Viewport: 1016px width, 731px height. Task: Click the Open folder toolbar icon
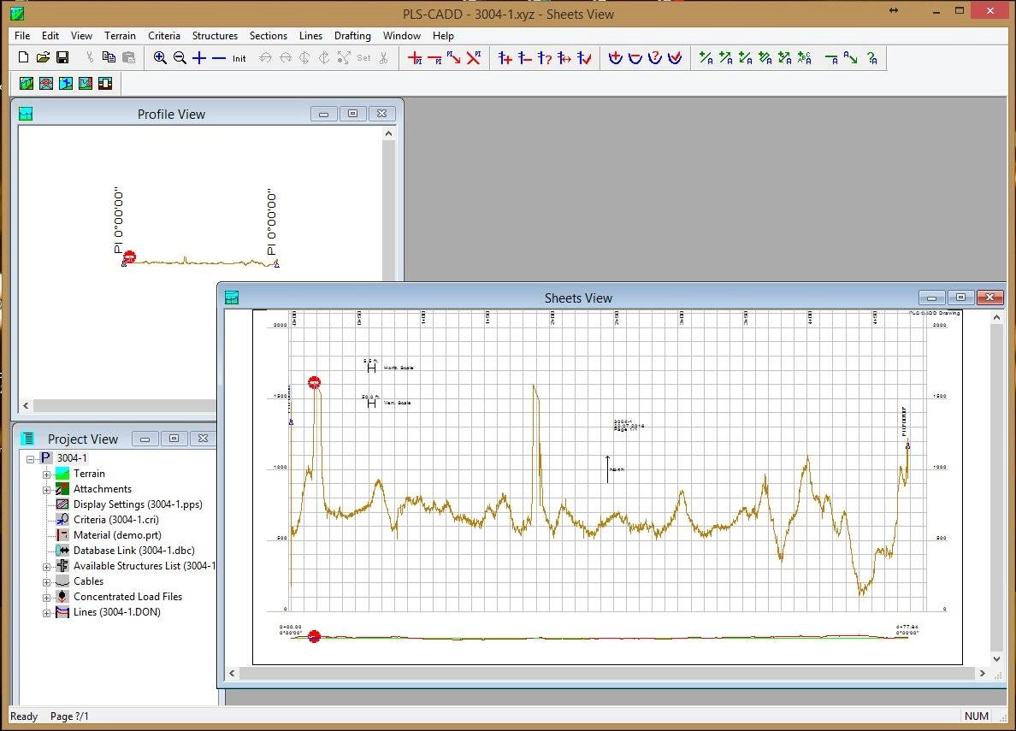pyautogui.click(x=43, y=57)
